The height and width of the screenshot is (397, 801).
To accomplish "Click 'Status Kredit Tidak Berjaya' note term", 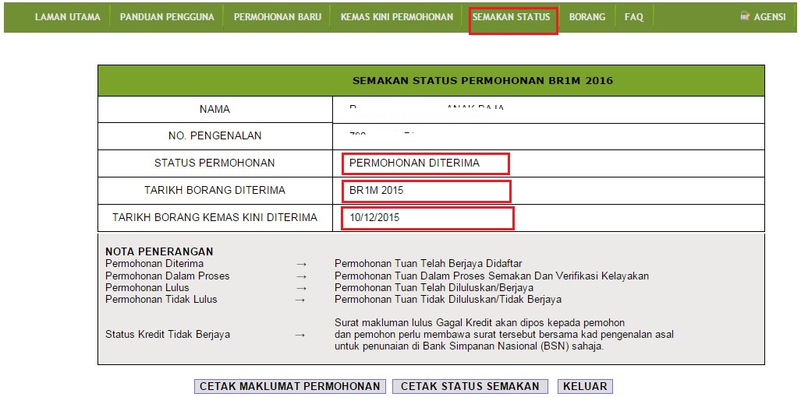I will point(168,335).
